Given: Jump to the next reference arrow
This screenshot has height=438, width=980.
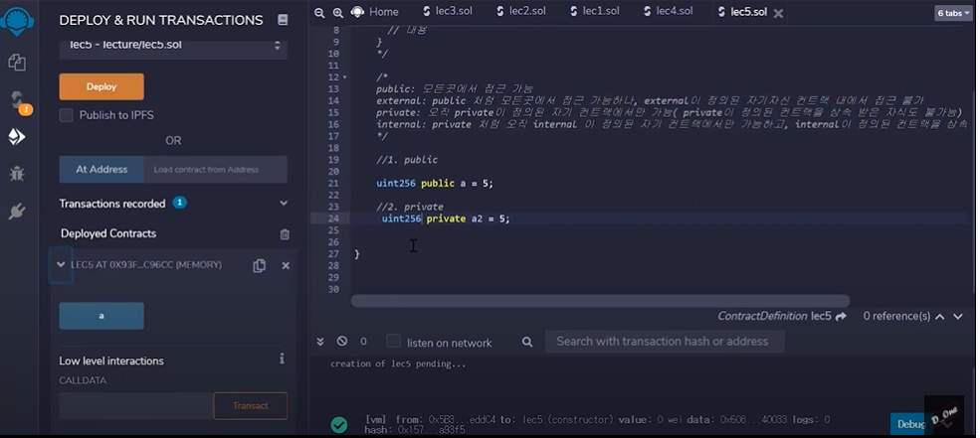Looking at the screenshot, I should point(958,317).
